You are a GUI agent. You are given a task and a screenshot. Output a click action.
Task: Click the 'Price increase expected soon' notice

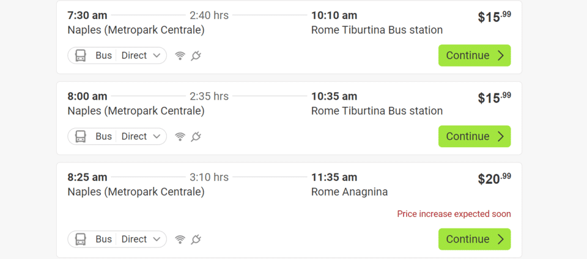click(454, 214)
